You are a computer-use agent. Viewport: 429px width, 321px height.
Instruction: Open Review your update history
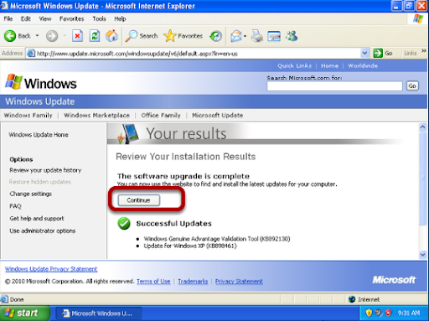click(45, 170)
